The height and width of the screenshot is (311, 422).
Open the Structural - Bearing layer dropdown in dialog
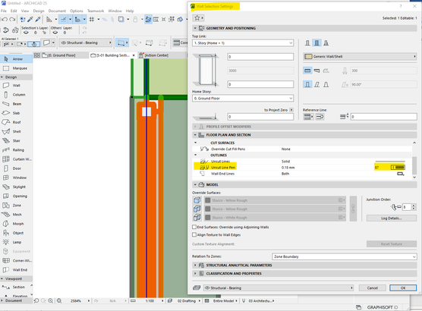pyautogui.click(x=279, y=287)
